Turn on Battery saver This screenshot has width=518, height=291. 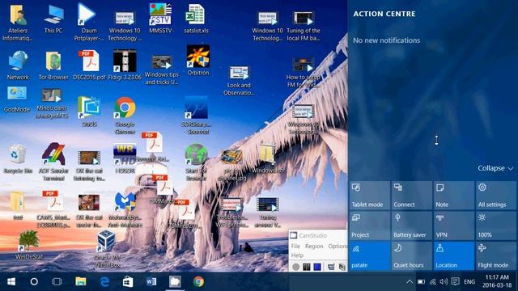tap(411, 226)
